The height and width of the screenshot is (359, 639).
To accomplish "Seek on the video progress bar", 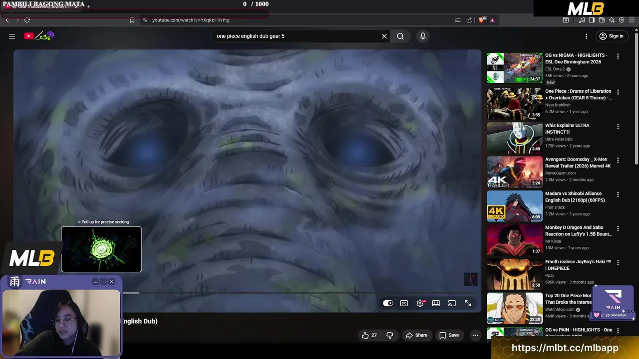I will [x=300, y=293].
